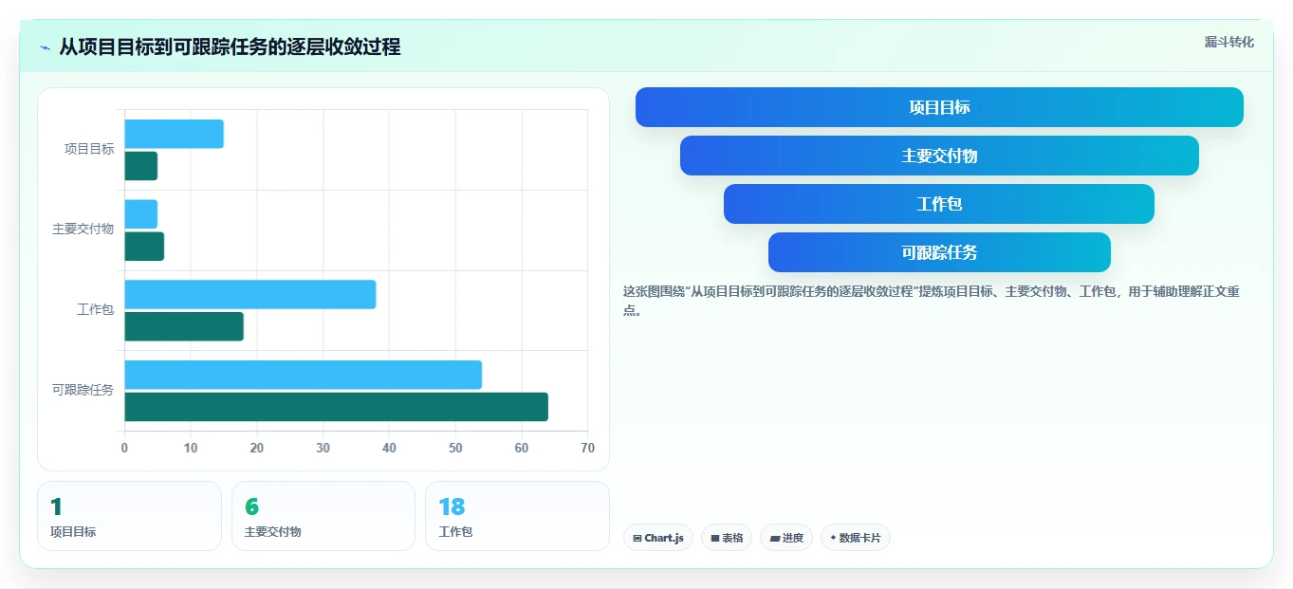Click the Chart.js tag icon
This screenshot has height=589, width=1293.
pyautogui.click(x=637, y=538)
